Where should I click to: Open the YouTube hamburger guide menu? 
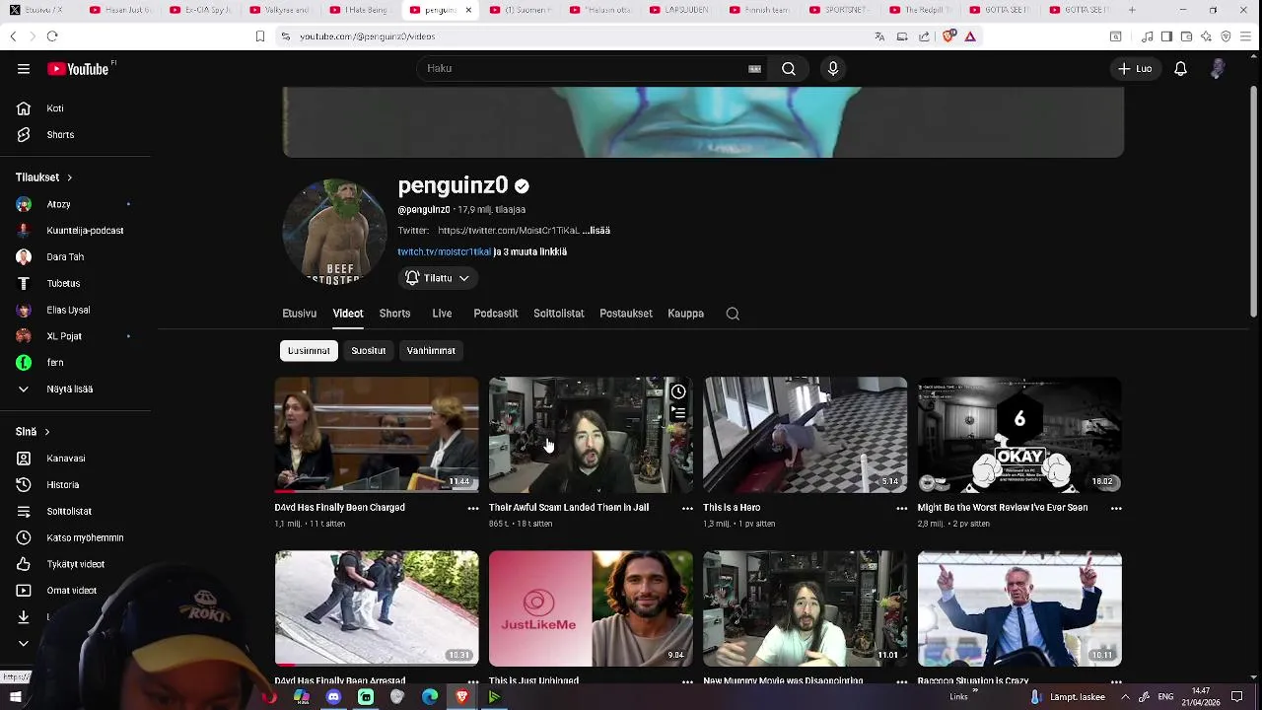click(x=24, y=69)
